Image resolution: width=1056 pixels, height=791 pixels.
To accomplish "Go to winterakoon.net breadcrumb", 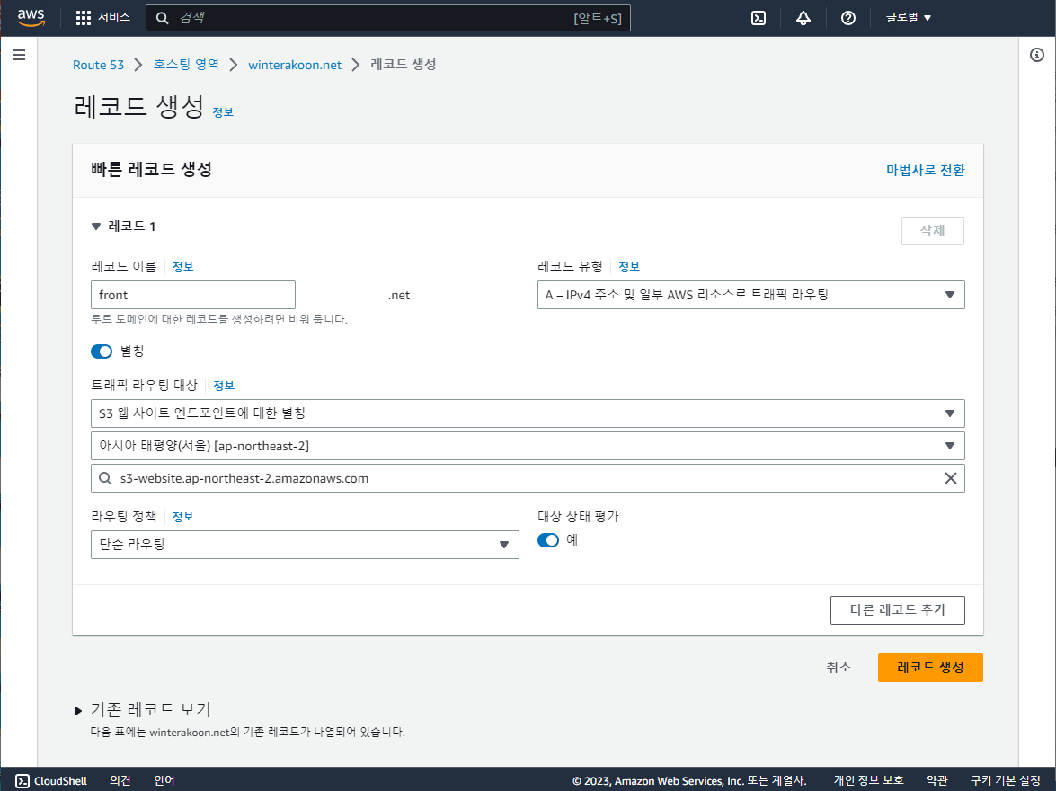I will coord(294,65).
